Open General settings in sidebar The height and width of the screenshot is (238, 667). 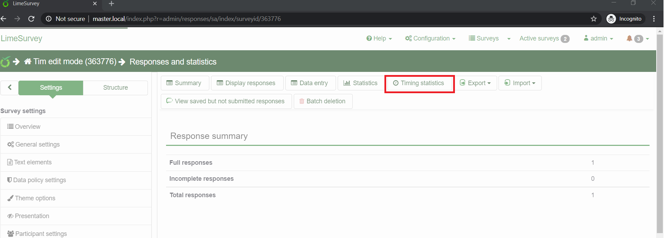click(x=37, y=144)
